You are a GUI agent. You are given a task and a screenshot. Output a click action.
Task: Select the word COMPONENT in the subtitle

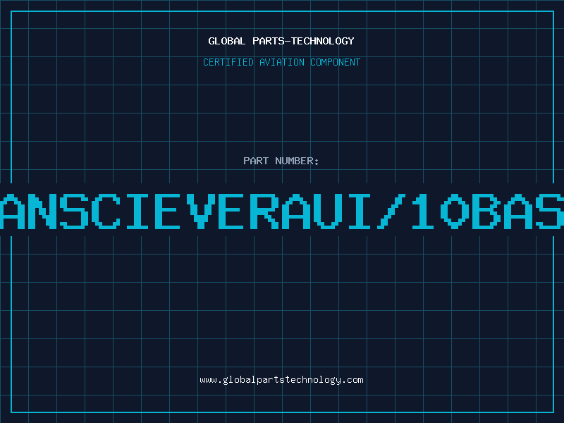point(336,62)
